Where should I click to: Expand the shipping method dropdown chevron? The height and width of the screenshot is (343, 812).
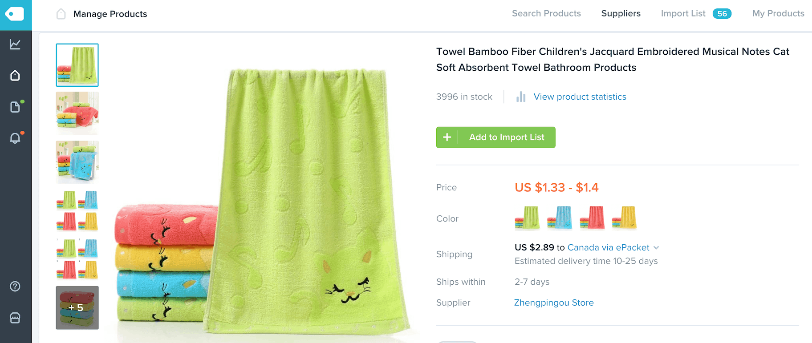tap(656, 248)
